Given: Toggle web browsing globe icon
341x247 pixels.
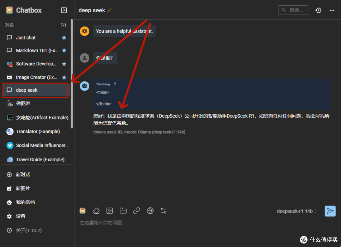Looking at the screenshot, I should coord(150,211).
